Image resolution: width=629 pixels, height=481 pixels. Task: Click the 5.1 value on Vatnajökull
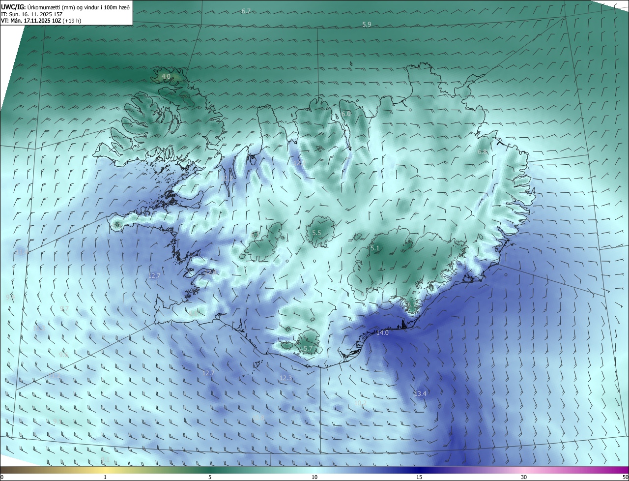375,248
